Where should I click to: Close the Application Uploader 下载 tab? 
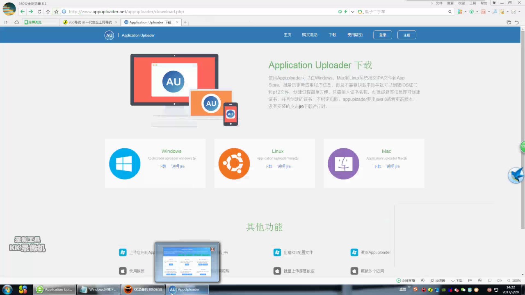pos(177,22)
